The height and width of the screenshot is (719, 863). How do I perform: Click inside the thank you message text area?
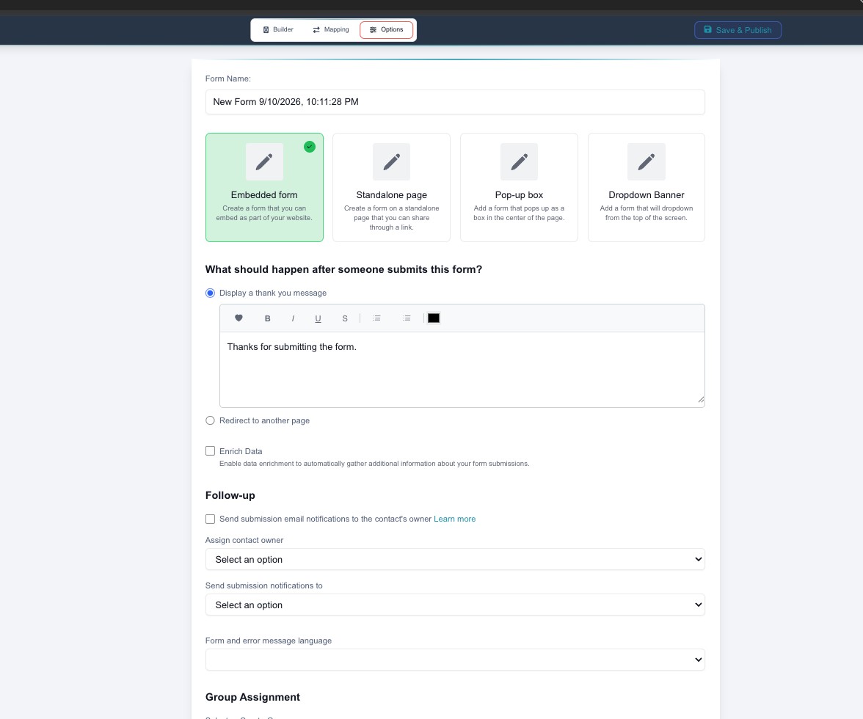coord(462,370)
